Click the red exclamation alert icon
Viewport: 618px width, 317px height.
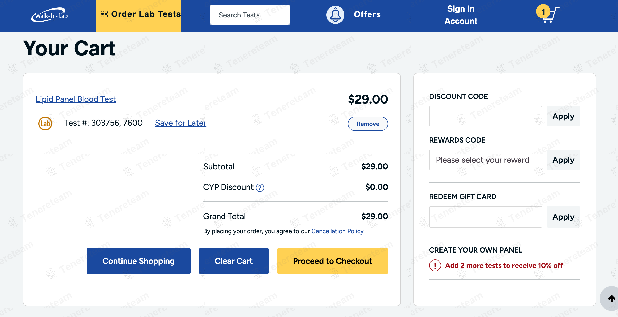point(435,266)
